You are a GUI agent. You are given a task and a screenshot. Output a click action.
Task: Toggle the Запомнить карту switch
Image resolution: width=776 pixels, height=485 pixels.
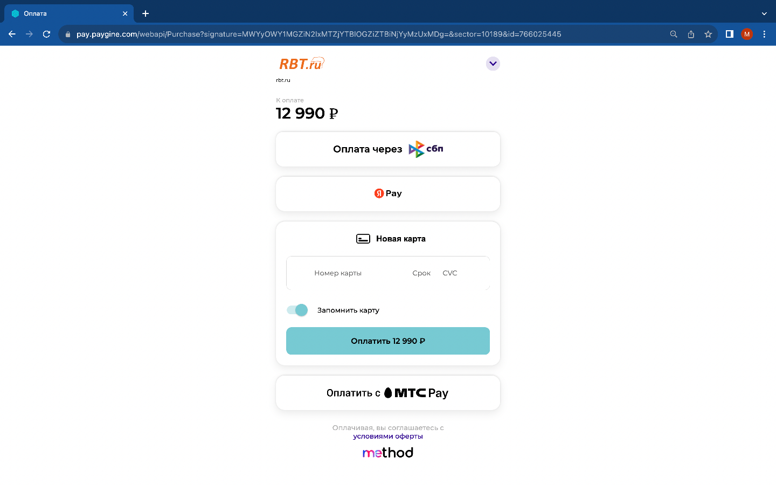pos(297,310)
